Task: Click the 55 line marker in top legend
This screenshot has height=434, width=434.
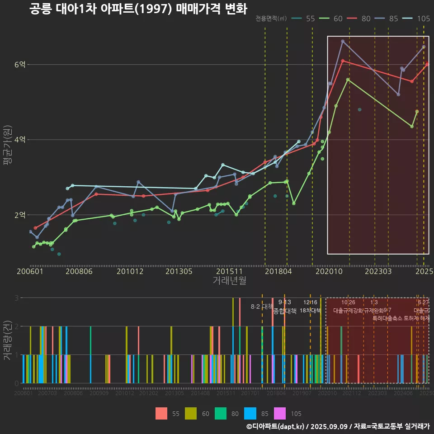Action: pyautogui.click(x=297, y=19)
